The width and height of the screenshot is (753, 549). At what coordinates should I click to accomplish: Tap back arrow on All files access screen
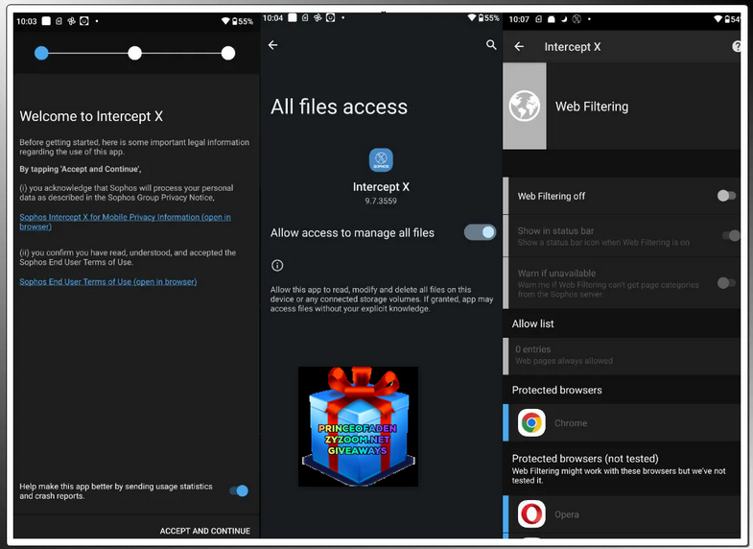coord(272,45)
